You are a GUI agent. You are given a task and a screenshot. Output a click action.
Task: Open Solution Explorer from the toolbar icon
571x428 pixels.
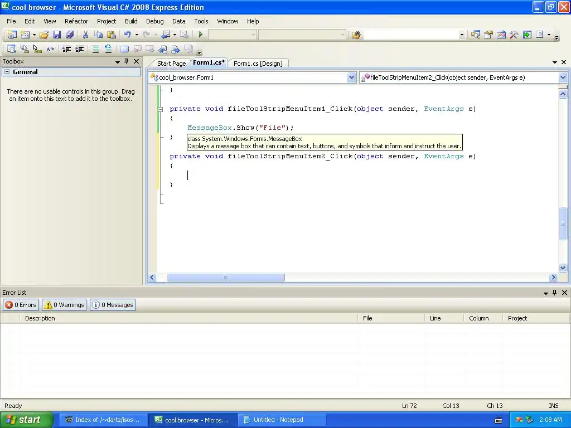tap(475, 35)
